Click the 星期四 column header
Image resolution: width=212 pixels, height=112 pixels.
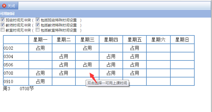(x=111, y=40)
